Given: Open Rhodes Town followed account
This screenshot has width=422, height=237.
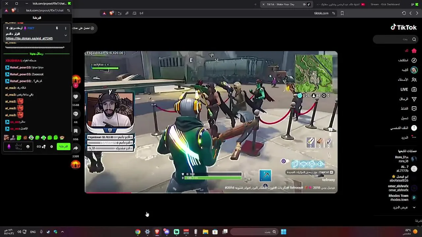Looking at the screenshot, I should (402, 197).
